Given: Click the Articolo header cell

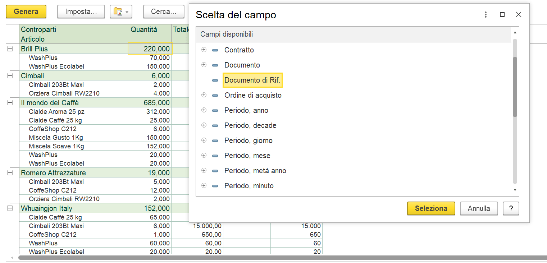Looking at the screenshot, I should (x=74, y=39).
